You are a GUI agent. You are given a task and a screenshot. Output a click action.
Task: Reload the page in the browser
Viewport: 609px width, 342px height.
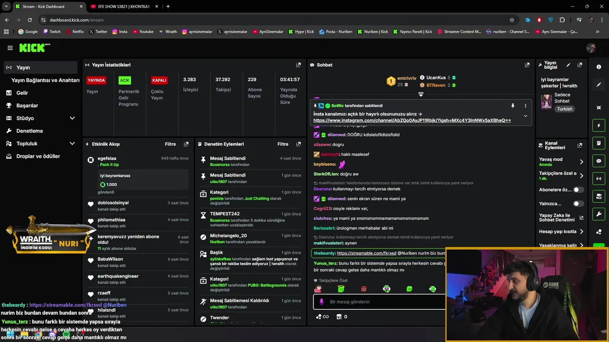[x=29, y=20]
